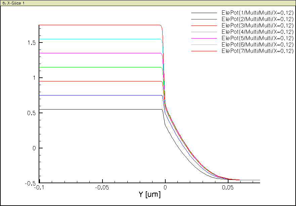Click the green legend line sample for ElePot(4

204,32
